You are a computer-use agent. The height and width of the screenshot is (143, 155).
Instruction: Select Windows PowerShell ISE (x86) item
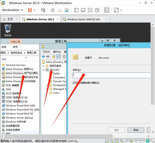(21, 110)
